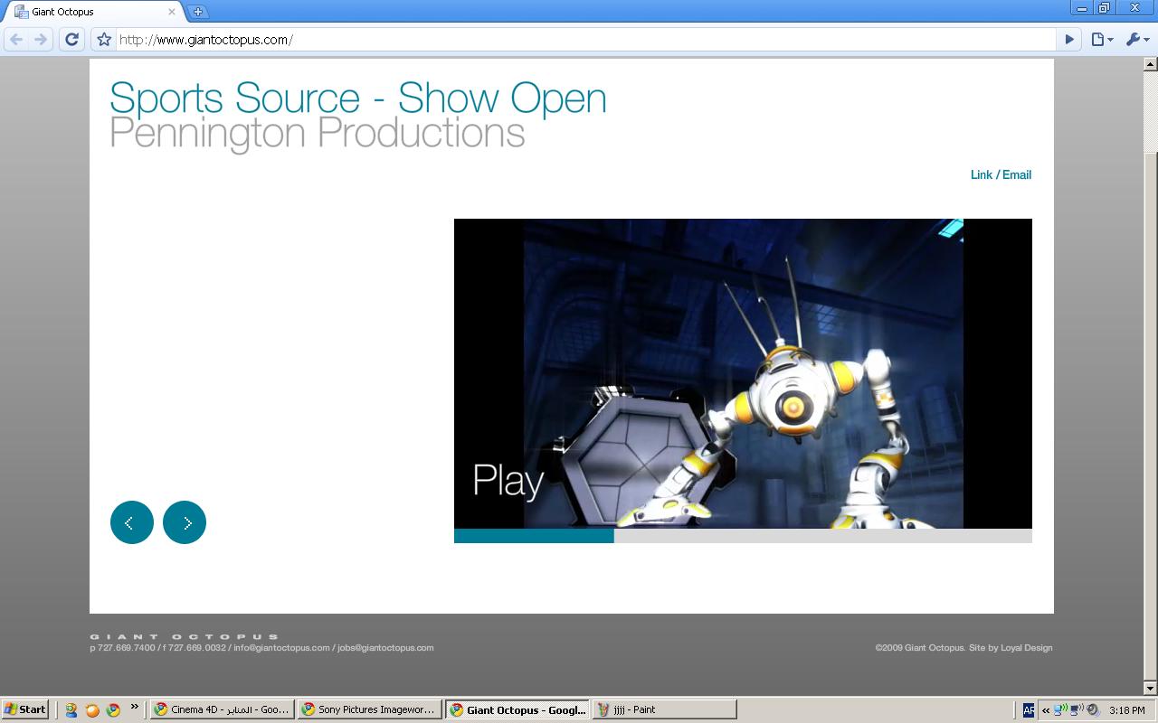
Task: Click the language bar indicator in tray
Action: point(1029,710)
